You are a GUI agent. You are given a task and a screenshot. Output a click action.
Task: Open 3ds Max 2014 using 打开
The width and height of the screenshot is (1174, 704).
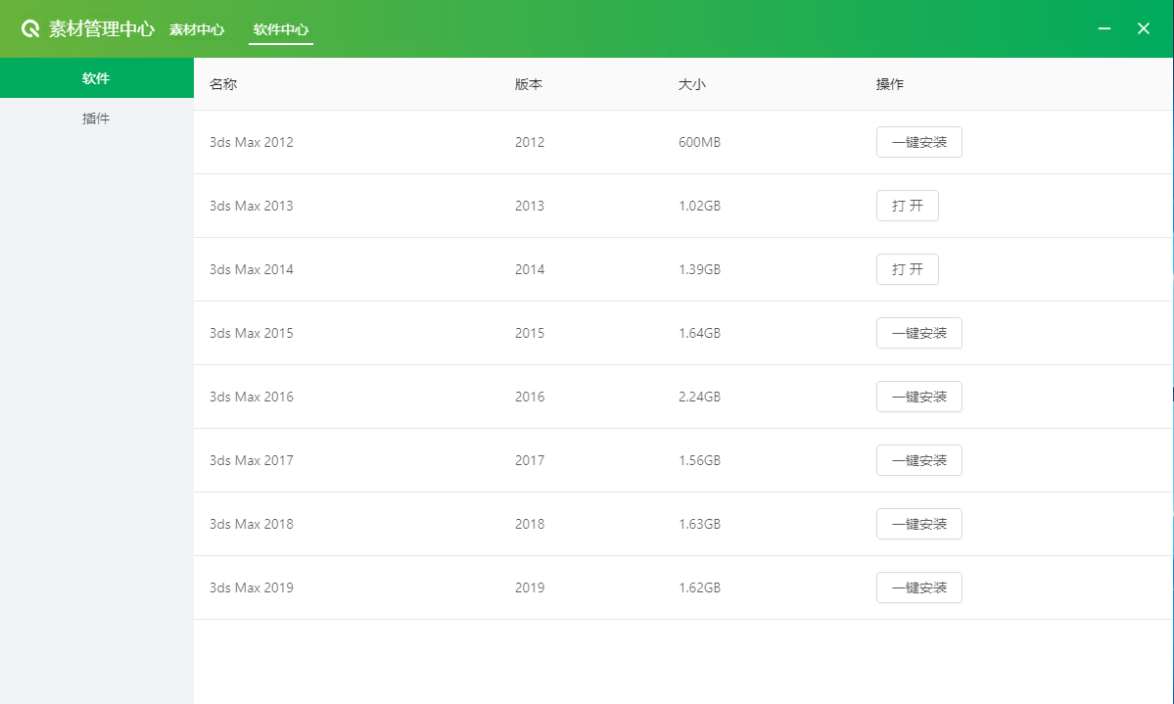coord(907,269)
